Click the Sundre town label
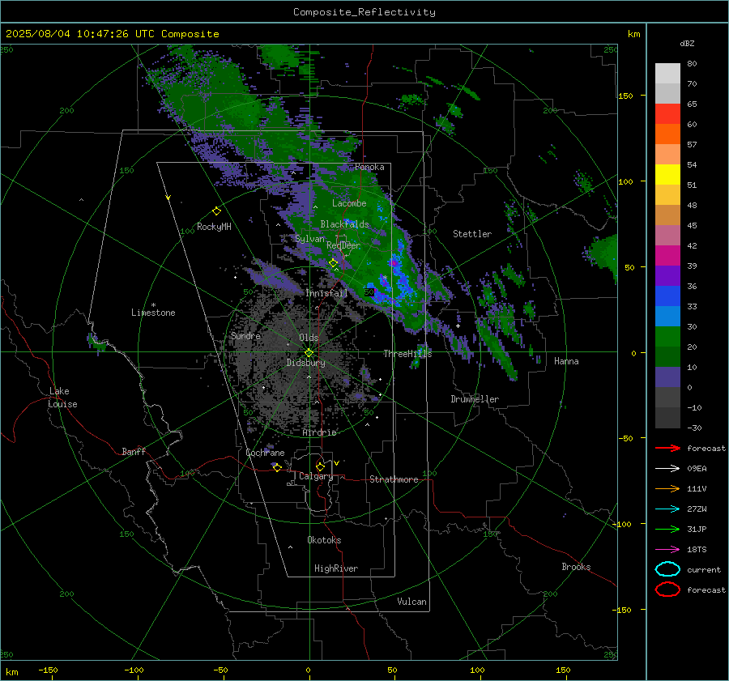Viewport: 729px width, 681px height. (245, 336)
